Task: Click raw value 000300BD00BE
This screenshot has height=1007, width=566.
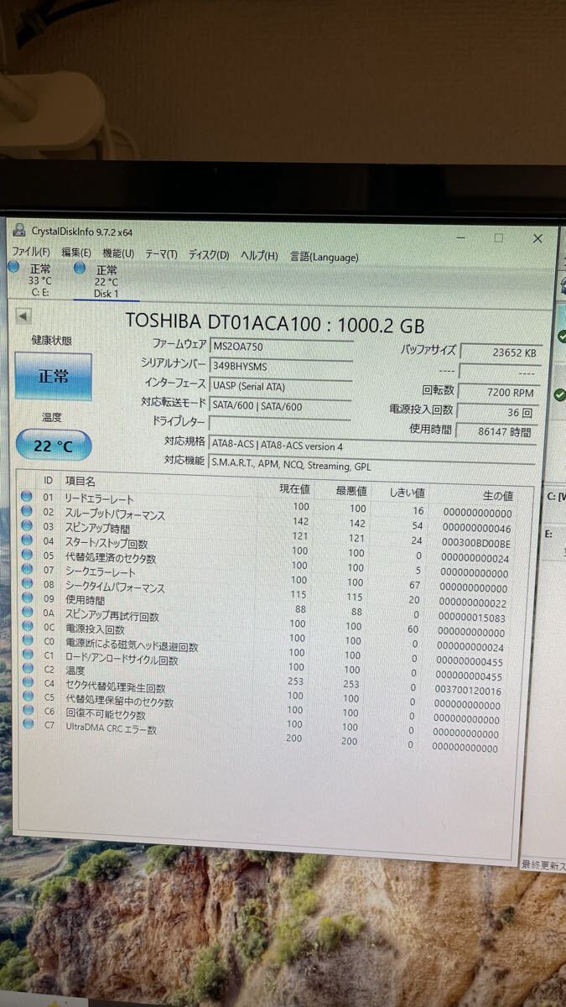Action: point(475,543)
